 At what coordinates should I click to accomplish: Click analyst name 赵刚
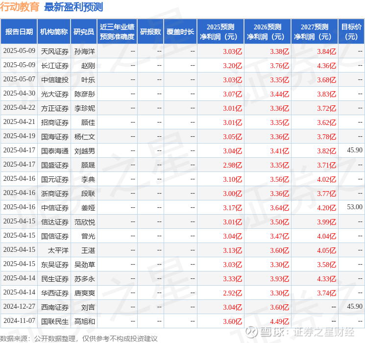tap(88, 66)
